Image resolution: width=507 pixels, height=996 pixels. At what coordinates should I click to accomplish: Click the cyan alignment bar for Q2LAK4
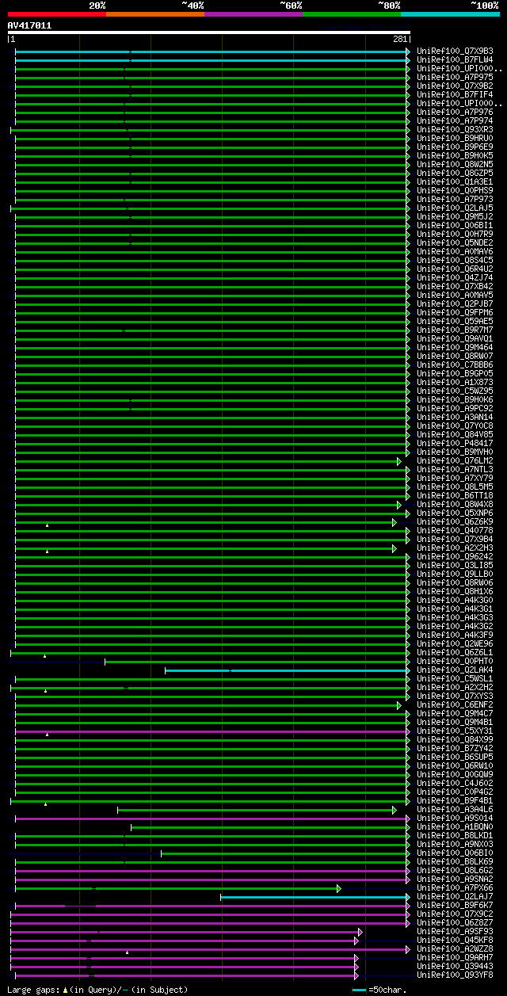tap(287, 670)
